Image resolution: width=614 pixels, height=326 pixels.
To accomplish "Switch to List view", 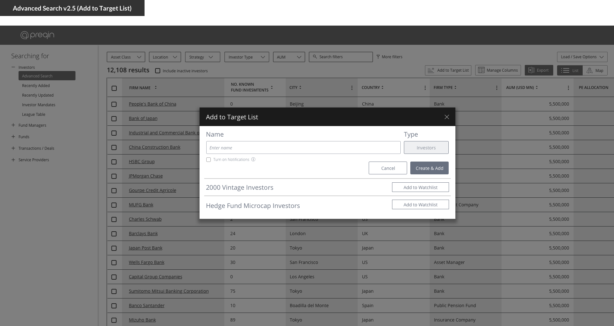I will (x=570, y=70).
